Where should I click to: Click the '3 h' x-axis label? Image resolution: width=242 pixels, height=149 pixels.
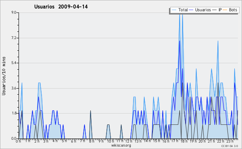point(46,141)
